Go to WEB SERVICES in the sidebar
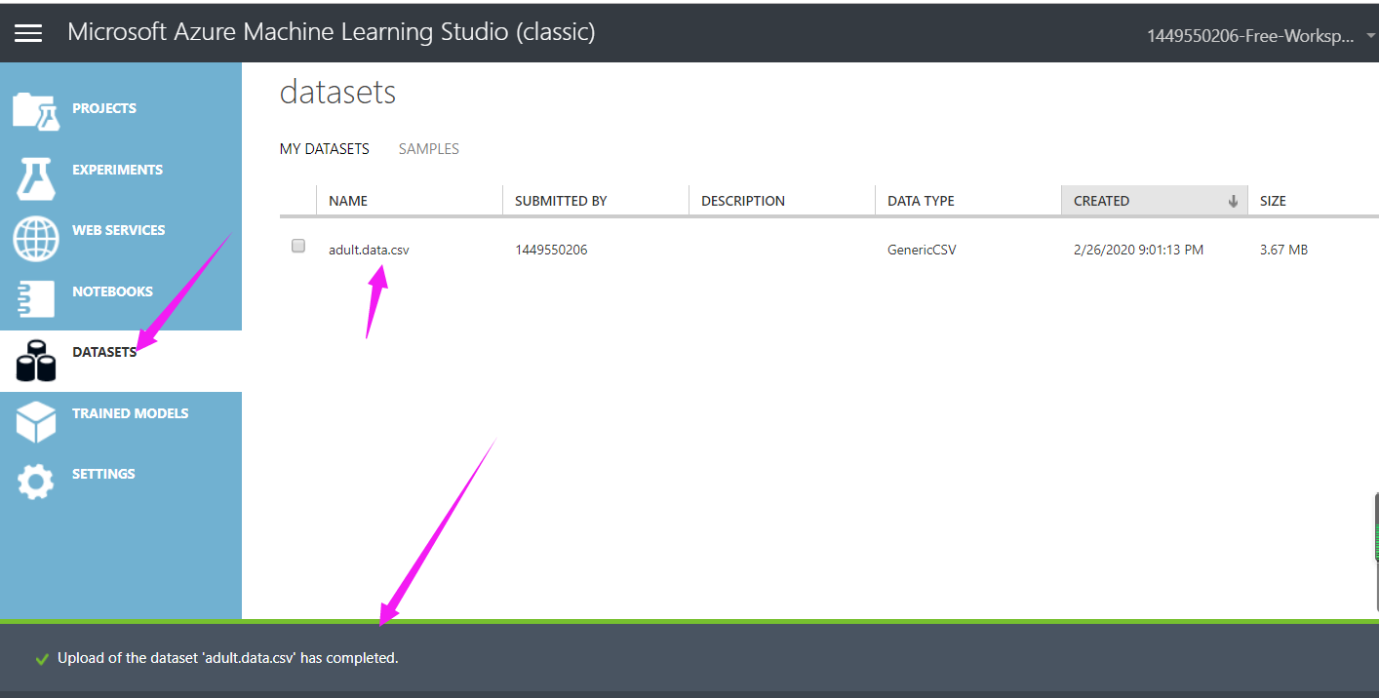 pos(121,230)
